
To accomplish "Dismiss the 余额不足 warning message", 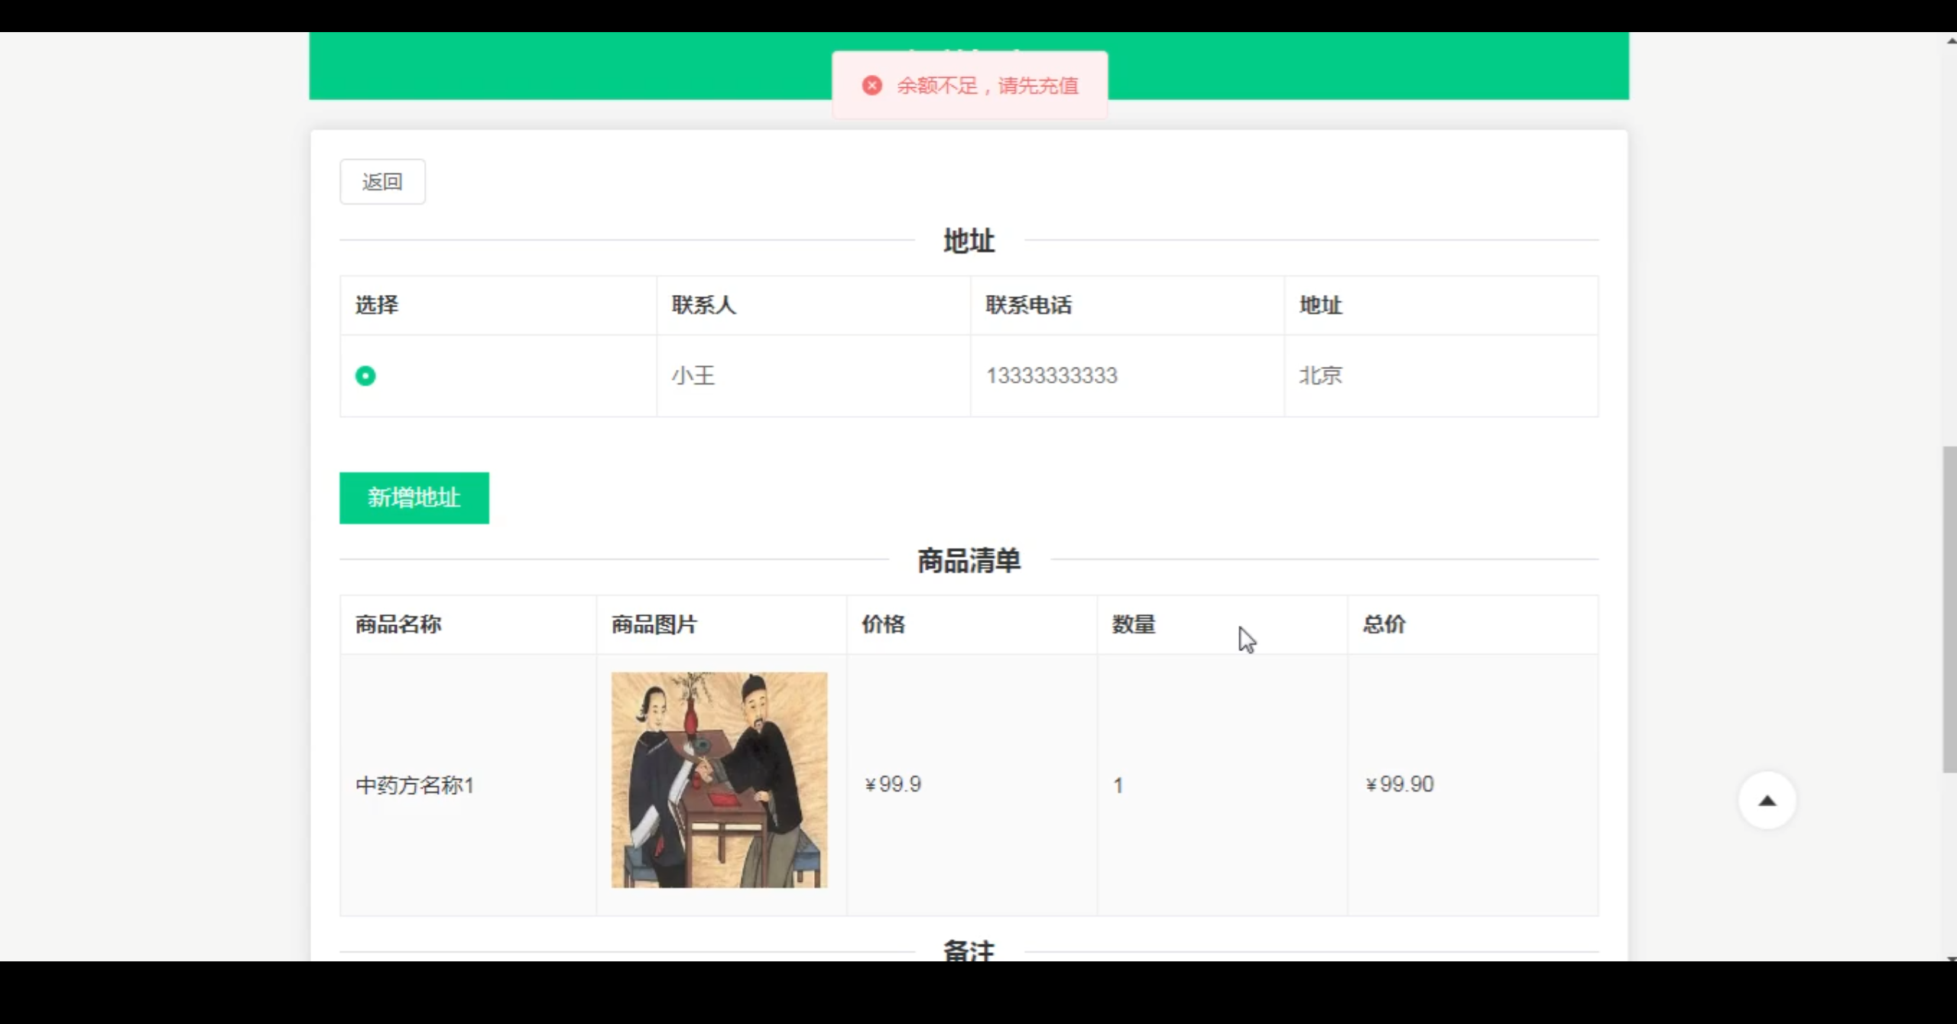I will click(969, 85).
